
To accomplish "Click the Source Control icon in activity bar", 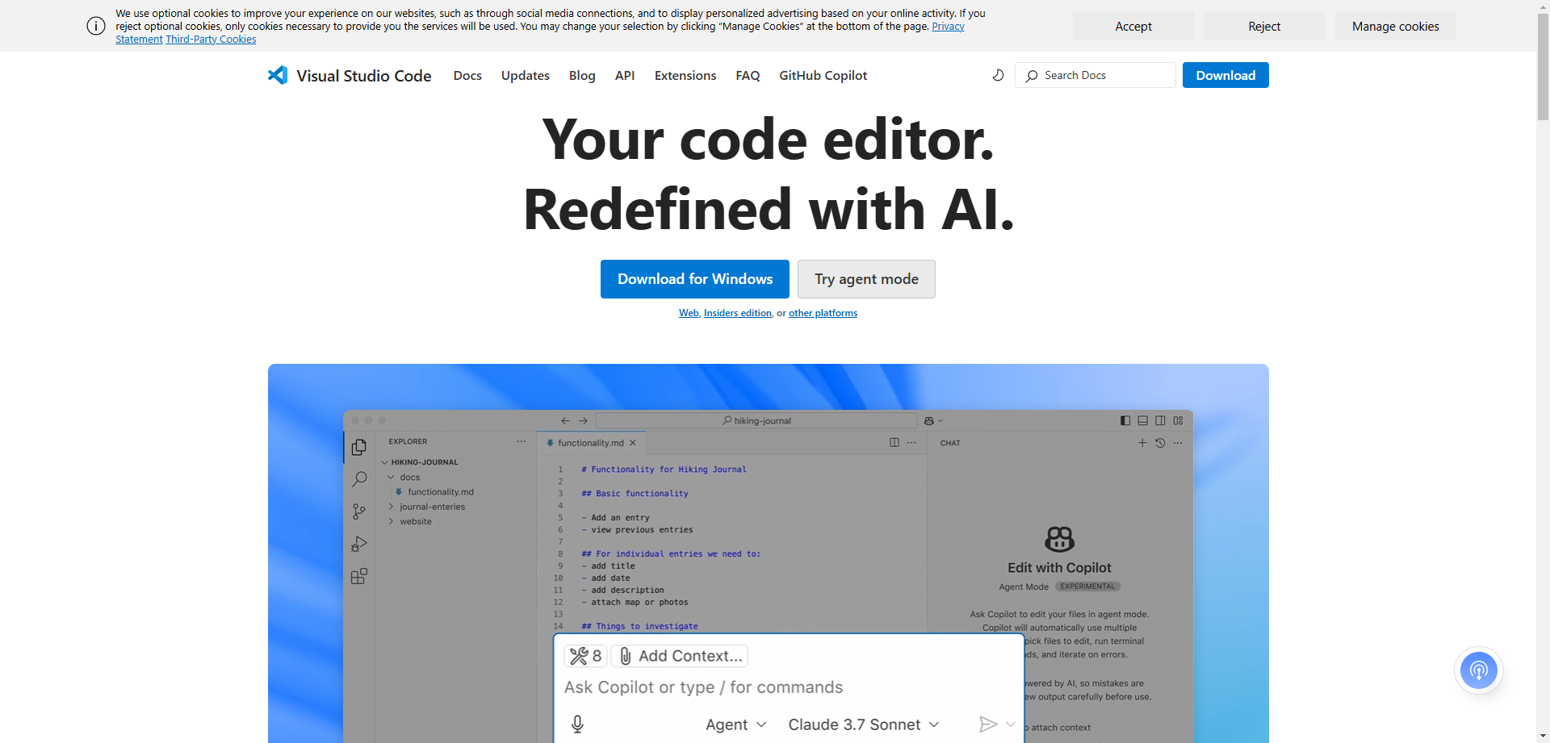I will click(359, 511).
